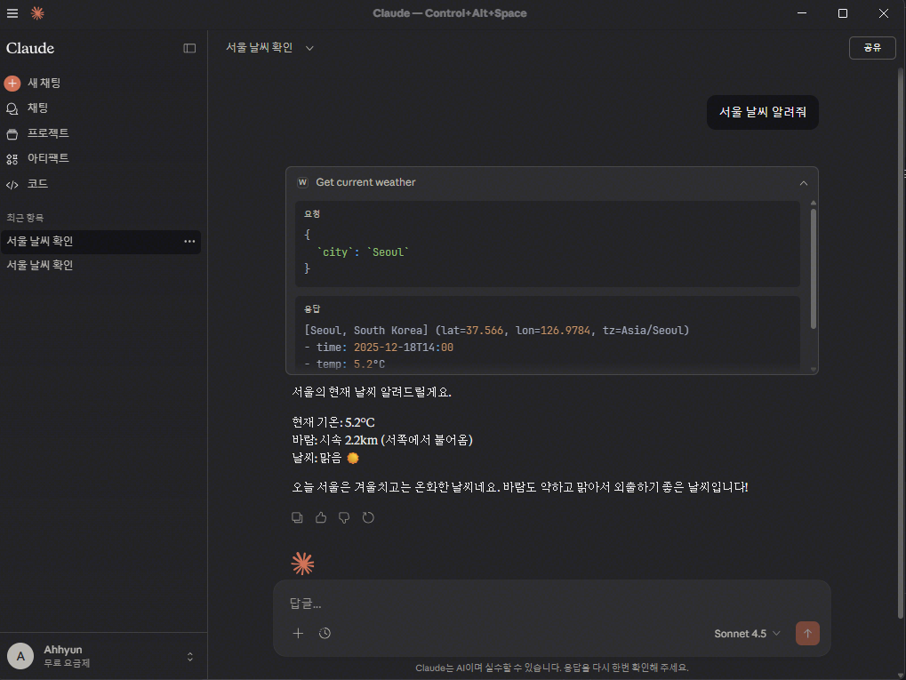Click the scroll-down arrow of tool panel
Screen dimensions: 906x680
tap(813, 369)
